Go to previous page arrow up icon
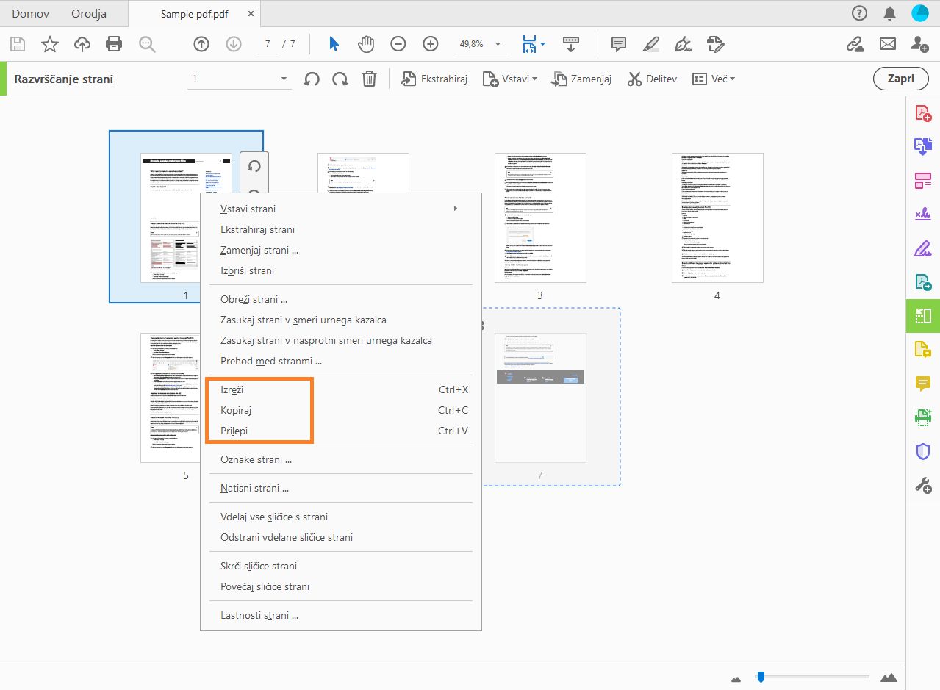Image resolution: width=940 pixels, height=690 pixels. tap(201, 44)
